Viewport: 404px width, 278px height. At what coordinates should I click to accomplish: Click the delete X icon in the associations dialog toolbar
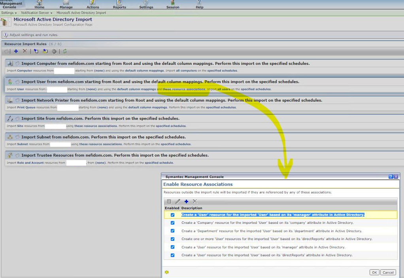(x=195, y=201)
